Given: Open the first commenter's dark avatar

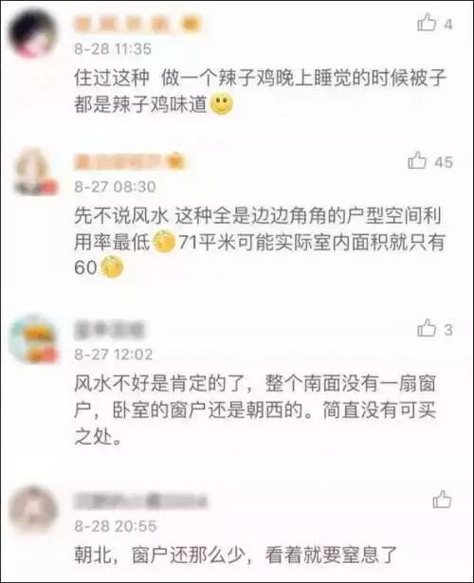Looking at the screenshot, I should (33, 33).
